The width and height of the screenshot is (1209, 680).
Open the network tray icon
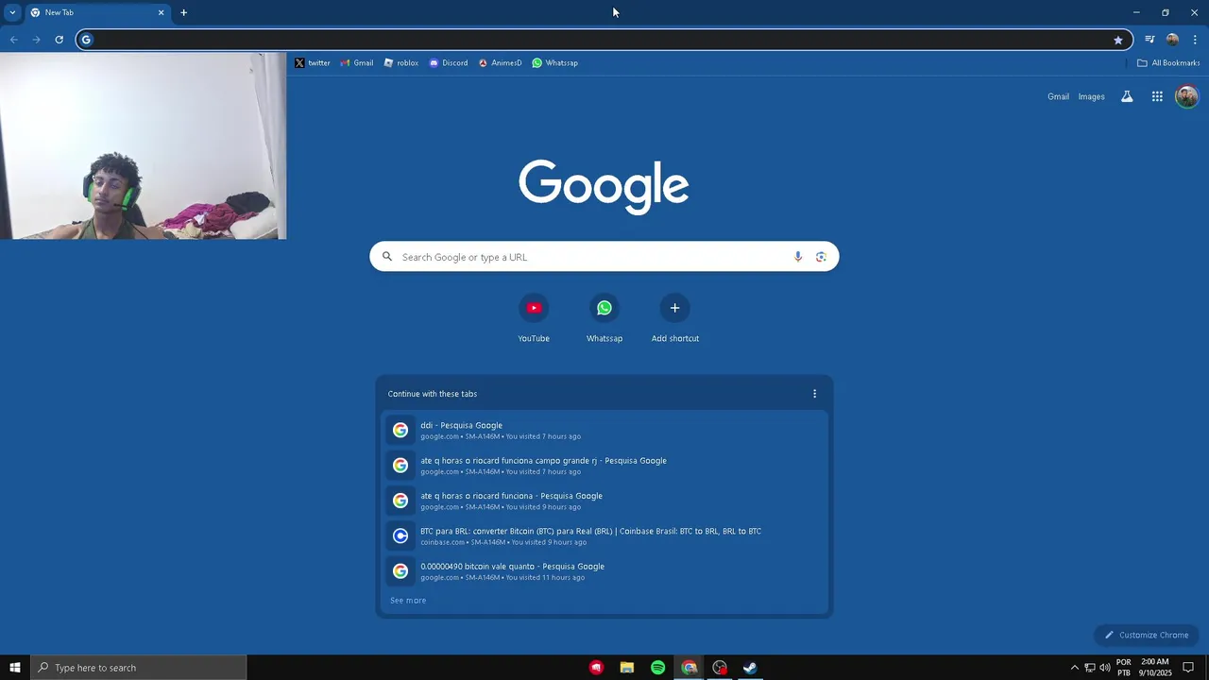point(1089,668)
